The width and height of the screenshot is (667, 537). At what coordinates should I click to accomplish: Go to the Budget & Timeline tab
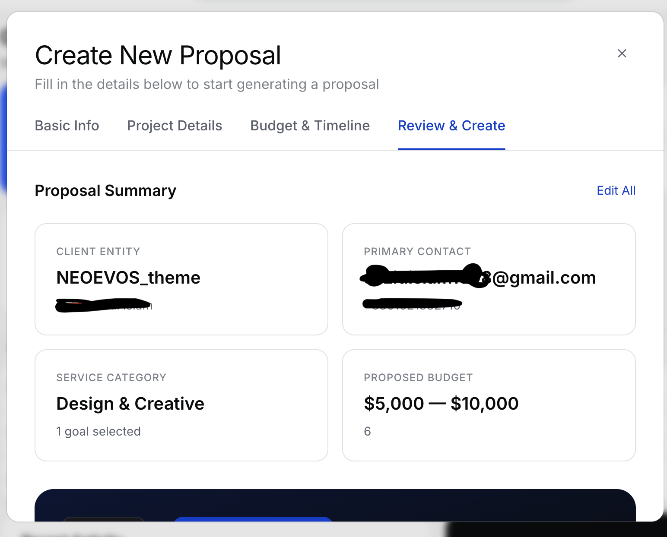click(310, 126)
